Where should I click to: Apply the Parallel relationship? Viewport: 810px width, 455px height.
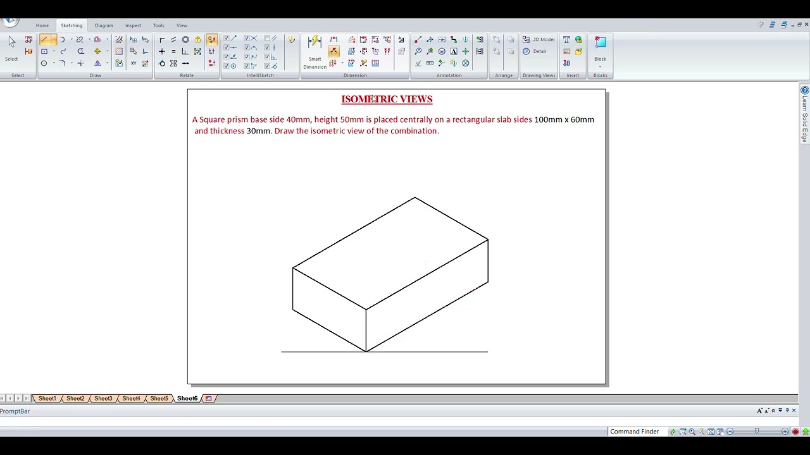coord(173,40)
